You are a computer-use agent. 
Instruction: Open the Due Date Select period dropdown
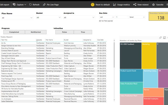point(137,17)
